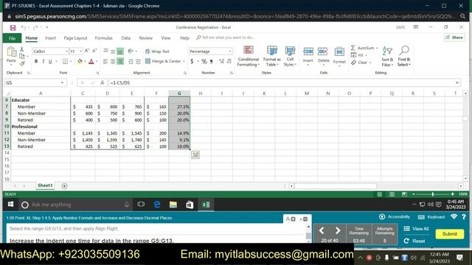Click Increase Decimal icon

(x=221, y=61)
